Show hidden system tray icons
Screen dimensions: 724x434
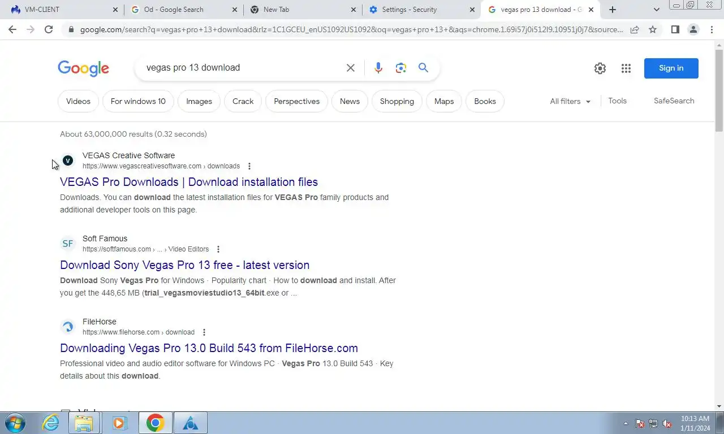[x=626, y=423]
